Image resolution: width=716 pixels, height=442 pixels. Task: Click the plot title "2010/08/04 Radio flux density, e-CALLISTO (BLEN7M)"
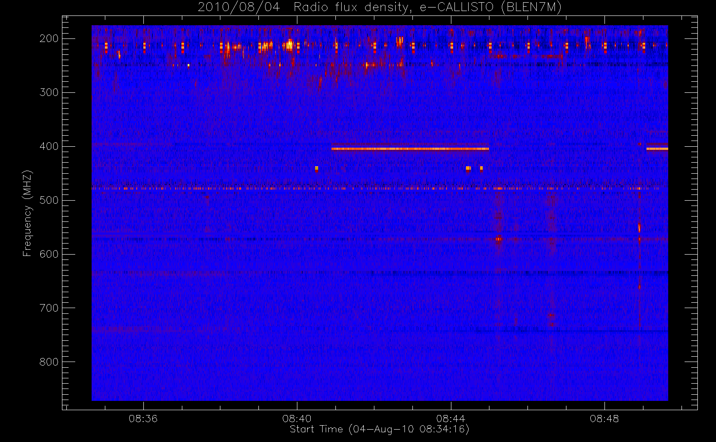(380, 8)
